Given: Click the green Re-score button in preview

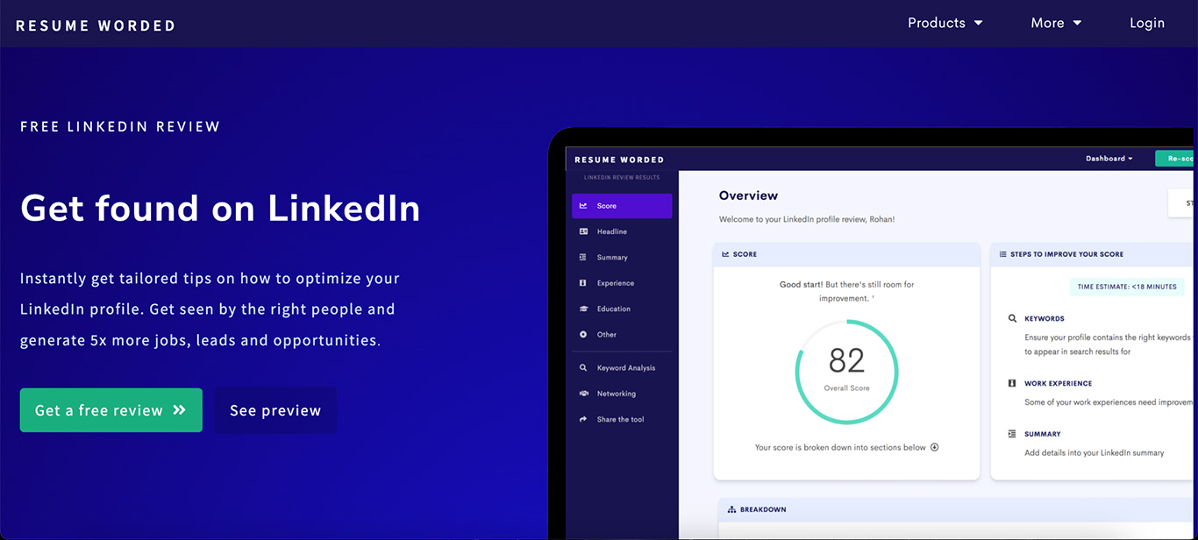Looking at the screenshot, I should click(x=1175, y=159).
